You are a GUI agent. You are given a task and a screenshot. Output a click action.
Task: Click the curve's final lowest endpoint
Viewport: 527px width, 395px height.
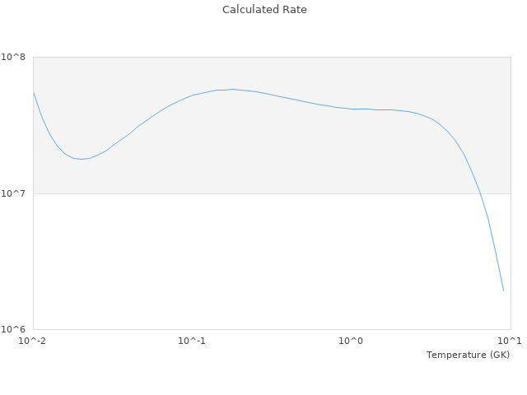(x=503, y=290)
